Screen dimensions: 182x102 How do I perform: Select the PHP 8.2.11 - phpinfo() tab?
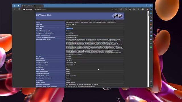(x=32, y=6)
